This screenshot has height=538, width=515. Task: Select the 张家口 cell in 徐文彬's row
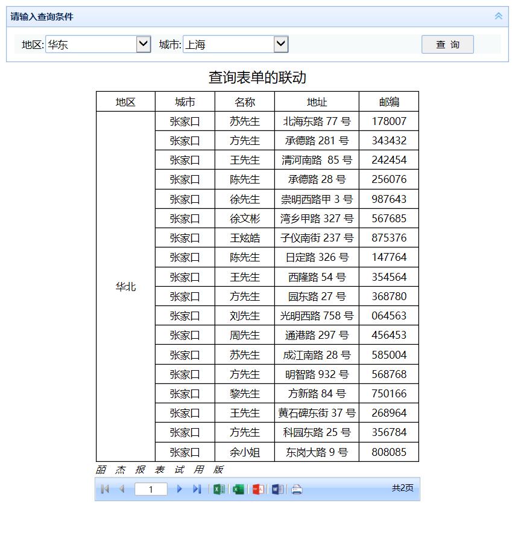[x=185, y=218]
